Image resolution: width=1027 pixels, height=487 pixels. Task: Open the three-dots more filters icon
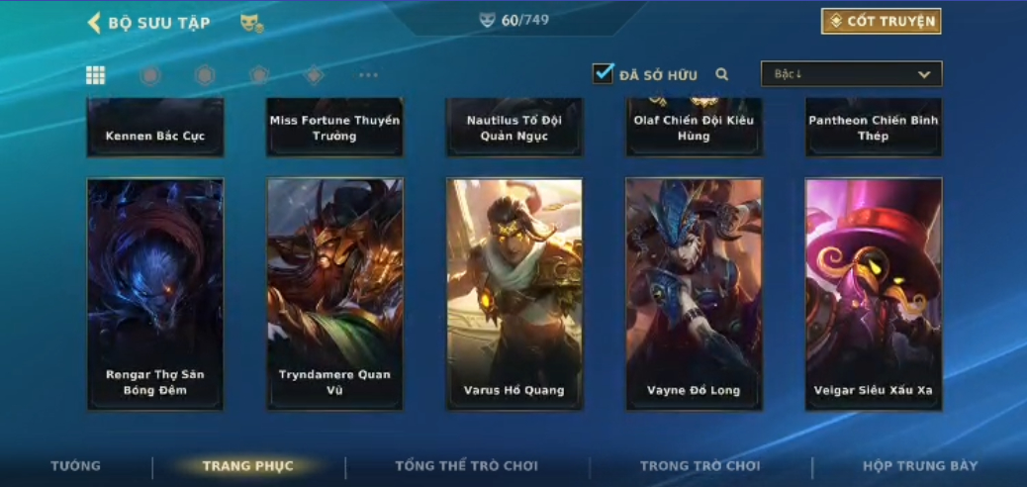click(368, 75)
